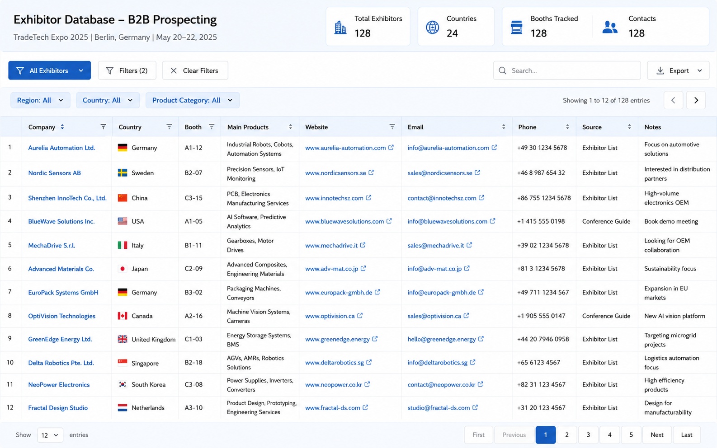
Task: Jump to the Last page
Action: pyautogui.click(x=686, y=435)
